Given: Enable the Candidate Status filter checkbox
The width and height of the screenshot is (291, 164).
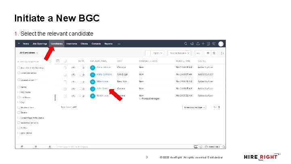Looking at the screenshot, I should [x=19, y=73].
